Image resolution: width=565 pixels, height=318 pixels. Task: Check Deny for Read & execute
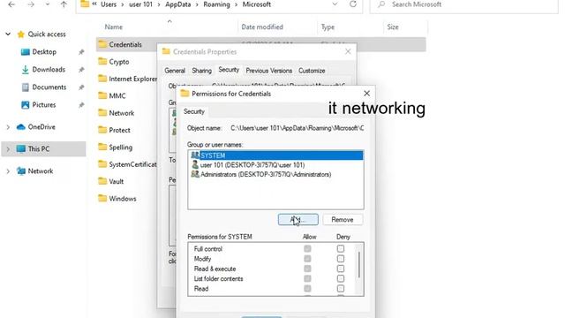coord(341,269)
